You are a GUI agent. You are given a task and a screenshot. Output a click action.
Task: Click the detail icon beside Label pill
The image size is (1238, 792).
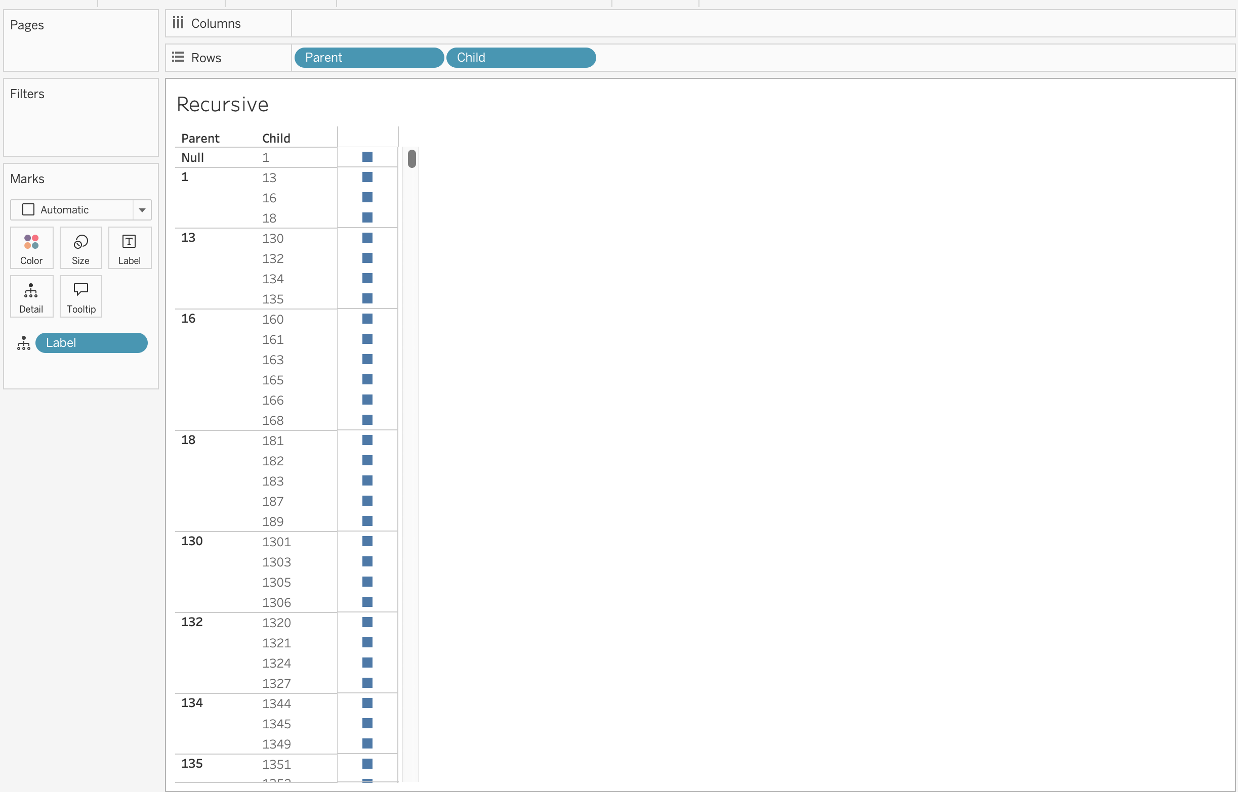(x=24, y=343)
